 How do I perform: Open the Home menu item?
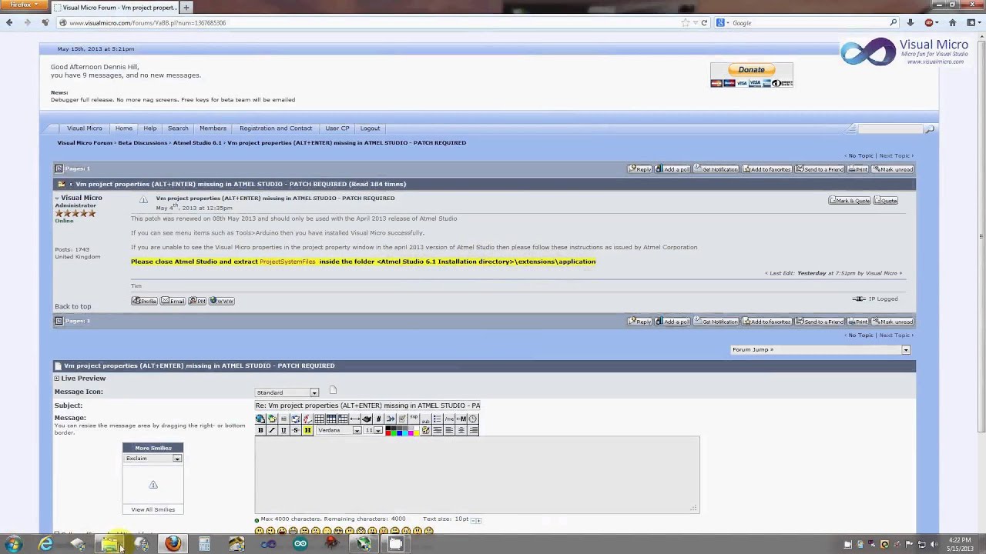pyautogui.click(x=123, y=128)
